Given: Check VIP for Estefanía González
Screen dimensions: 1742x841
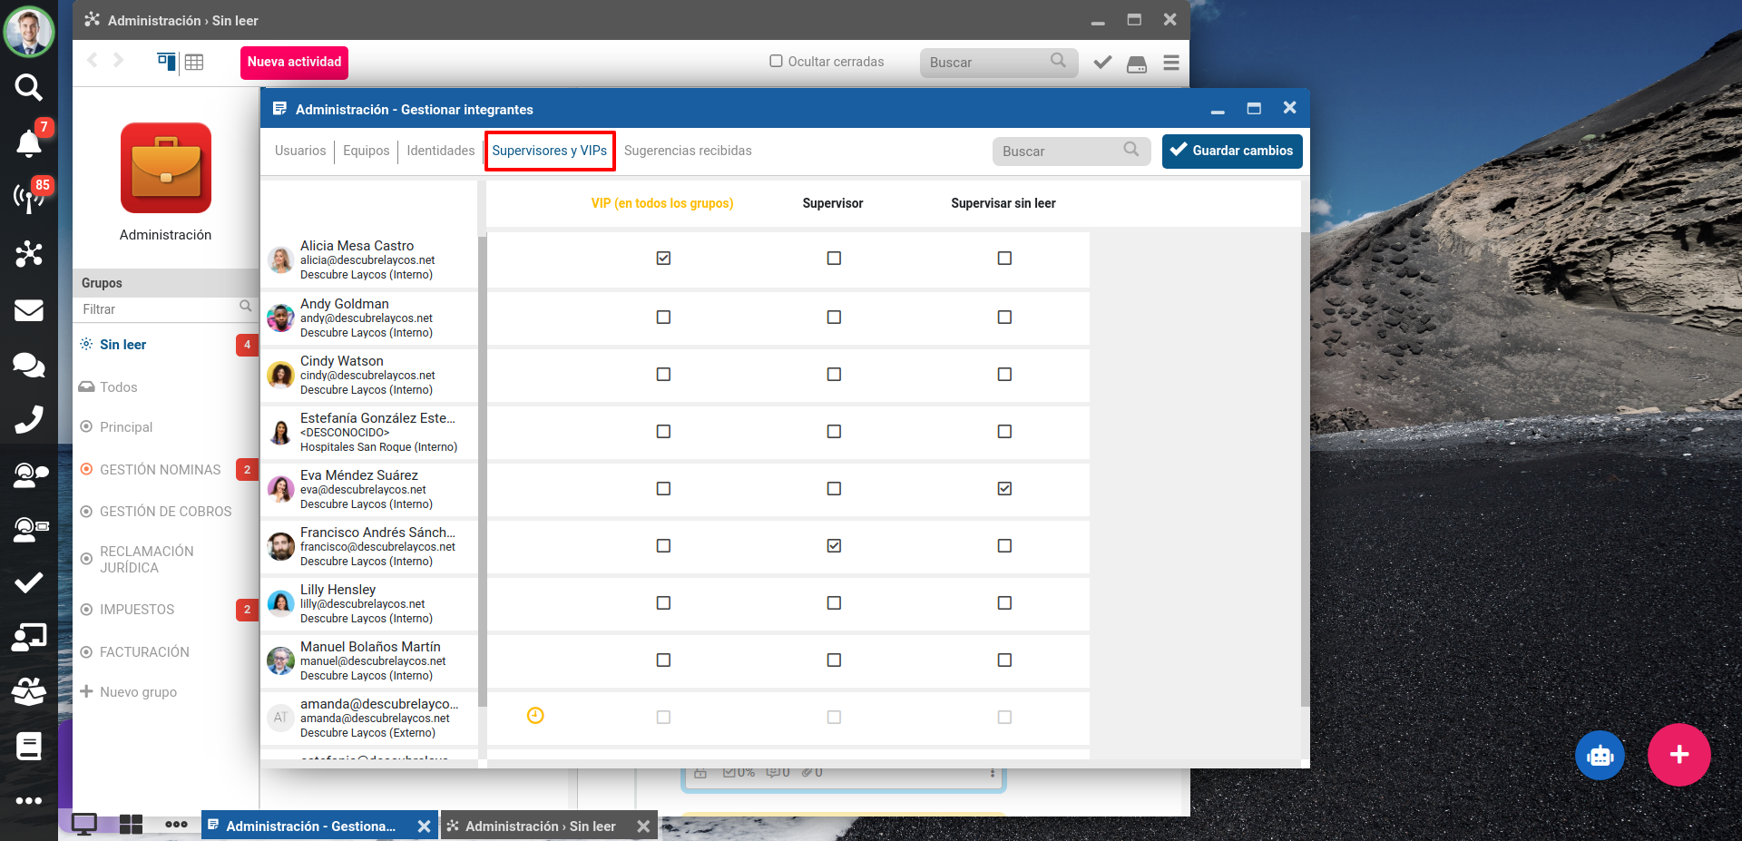Looking at the screenshot, I should [x=663, y=432].
